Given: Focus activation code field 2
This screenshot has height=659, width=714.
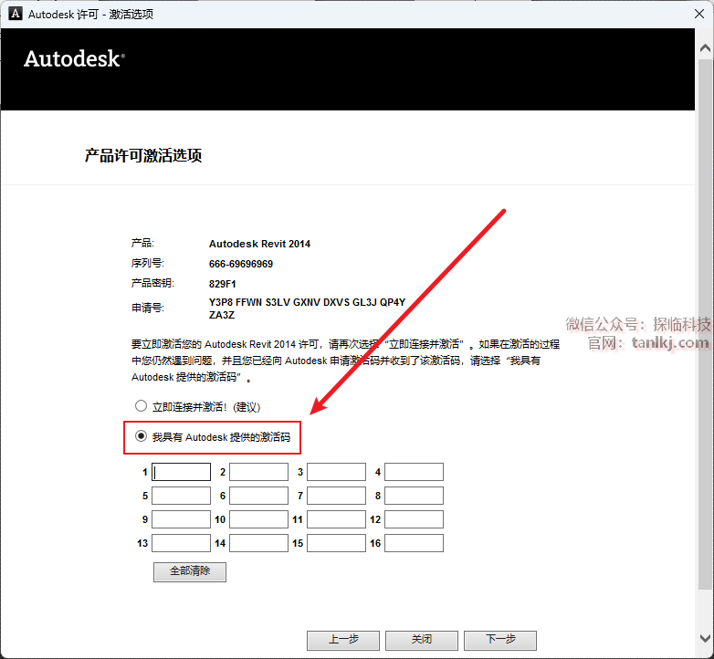Looking at the screenshot, I should pos(258,472).
